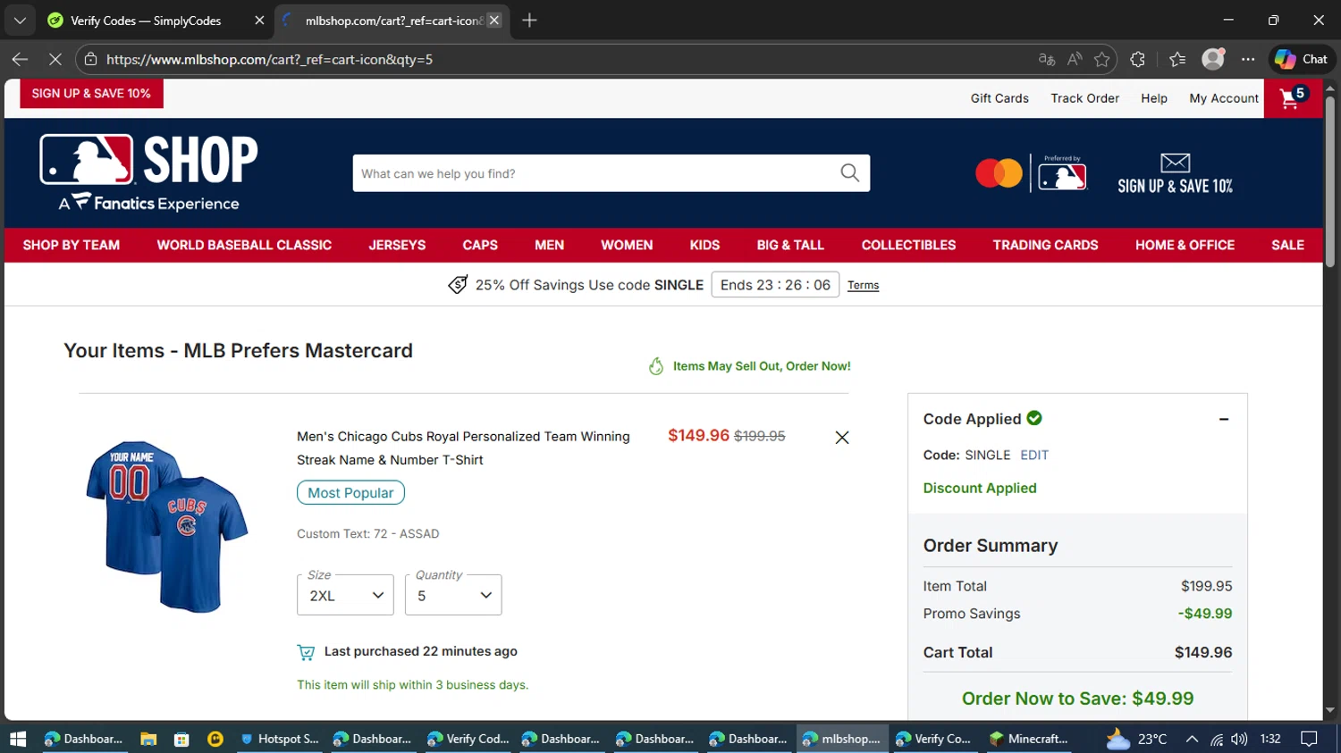The width and height of the screenshot is (1341, 753).
Task: Click the Cubs T-shirt product title
Action: pyautogui.click(x=463, y=448)
